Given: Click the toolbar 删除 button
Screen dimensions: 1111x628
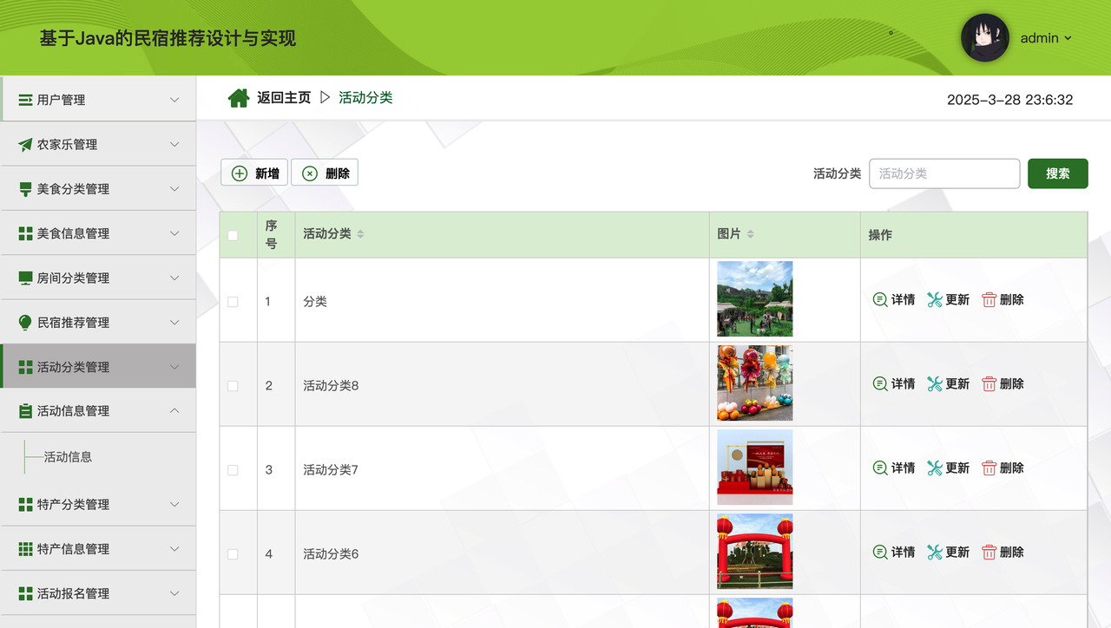Looking at the screenshot, I should click(x=325, y=173).
